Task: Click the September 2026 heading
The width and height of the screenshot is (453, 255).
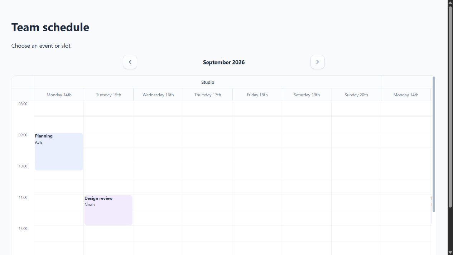Action: pos(224,62)
